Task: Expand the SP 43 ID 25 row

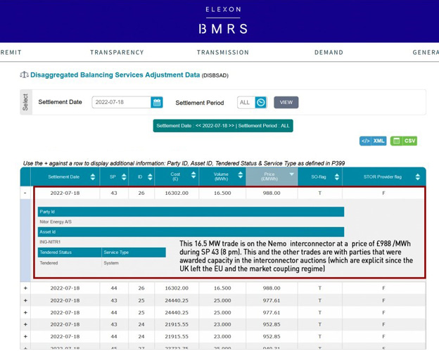Action: click(x=25, y=300)
